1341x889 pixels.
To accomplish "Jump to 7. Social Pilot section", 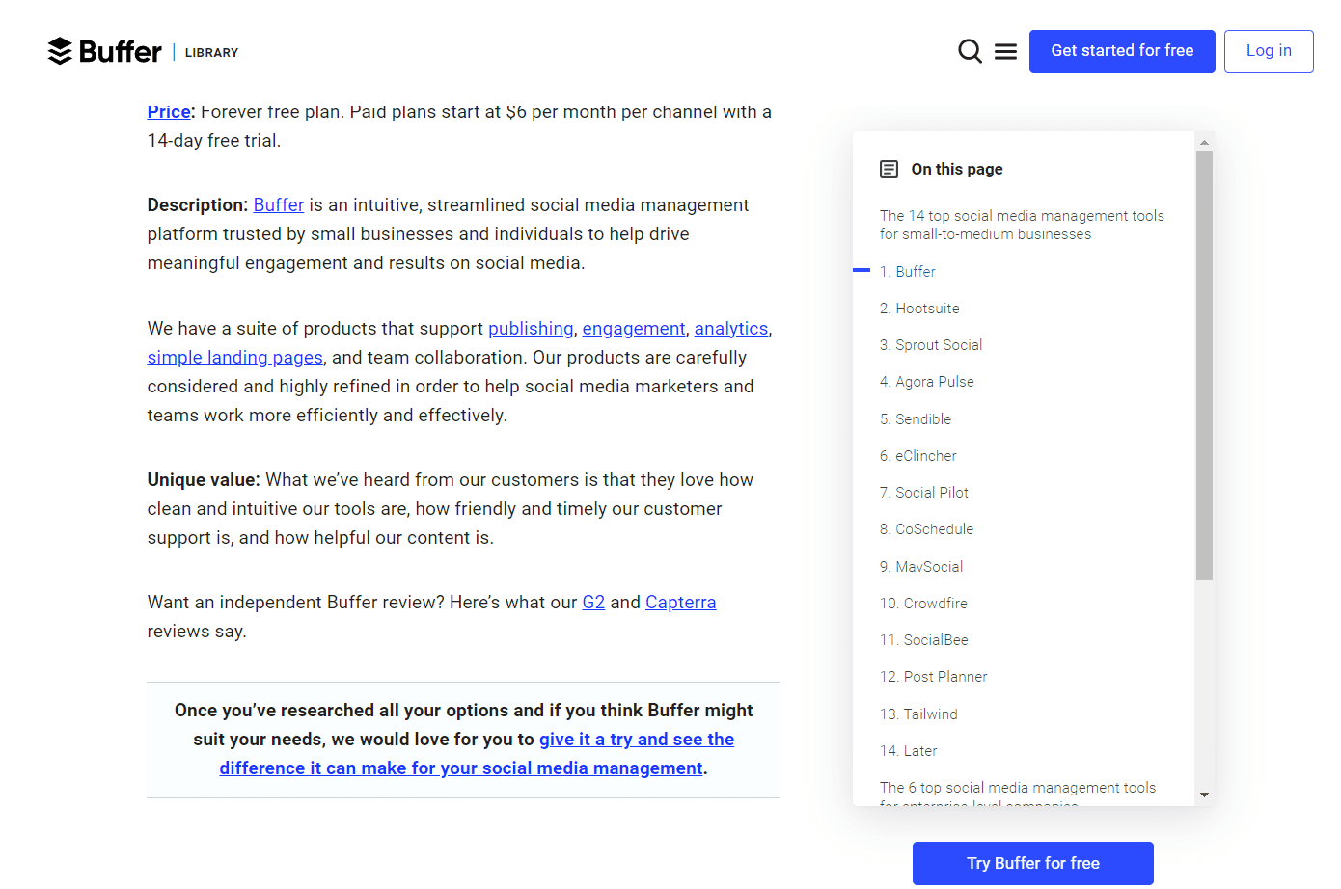I will tap(924, 493).
